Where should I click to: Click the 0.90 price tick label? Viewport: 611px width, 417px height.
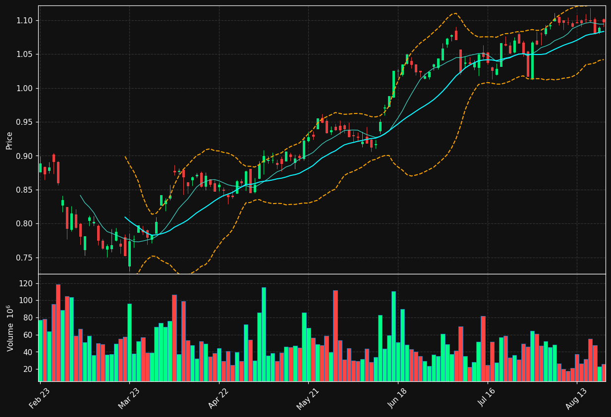25,156
